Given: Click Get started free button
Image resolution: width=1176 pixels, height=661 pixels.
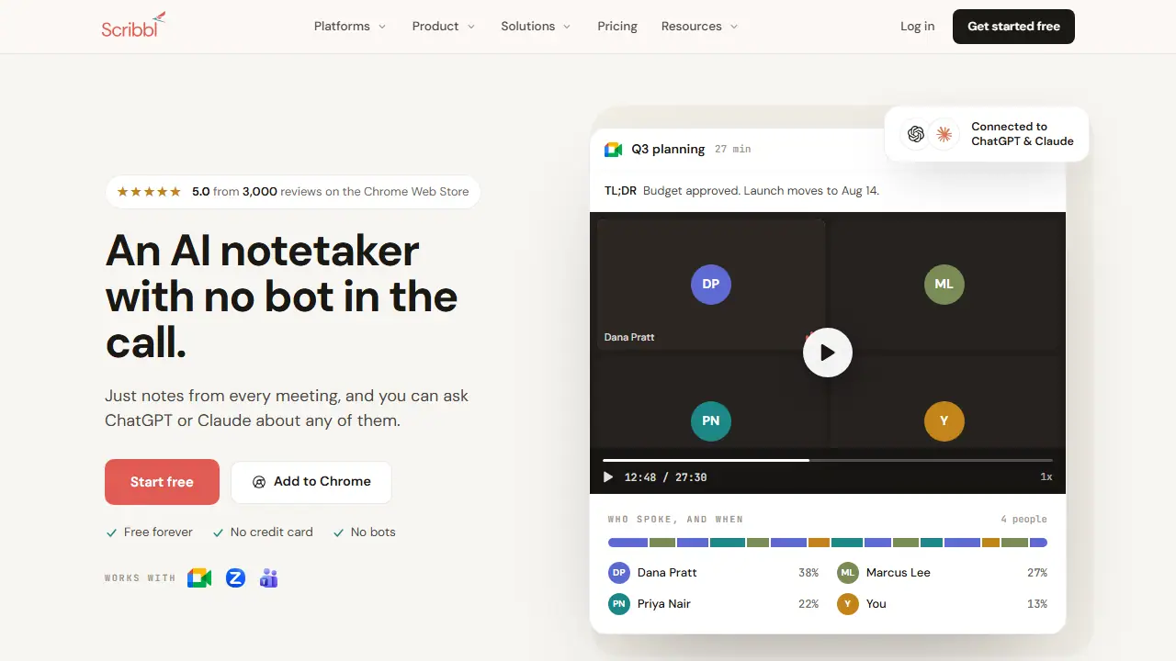Looking at the screenshot, I should pos(1013,27).
